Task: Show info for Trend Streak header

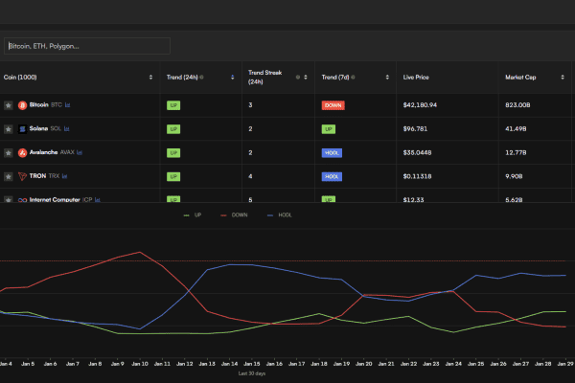Action: [298, 78]
